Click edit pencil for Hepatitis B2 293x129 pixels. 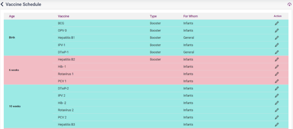[x=277, y=60]
